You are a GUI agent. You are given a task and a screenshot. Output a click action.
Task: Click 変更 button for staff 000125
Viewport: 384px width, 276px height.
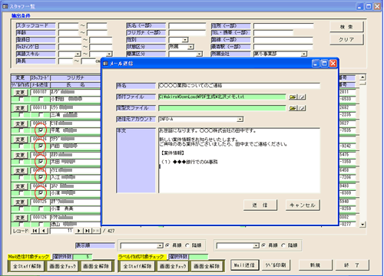20,202
